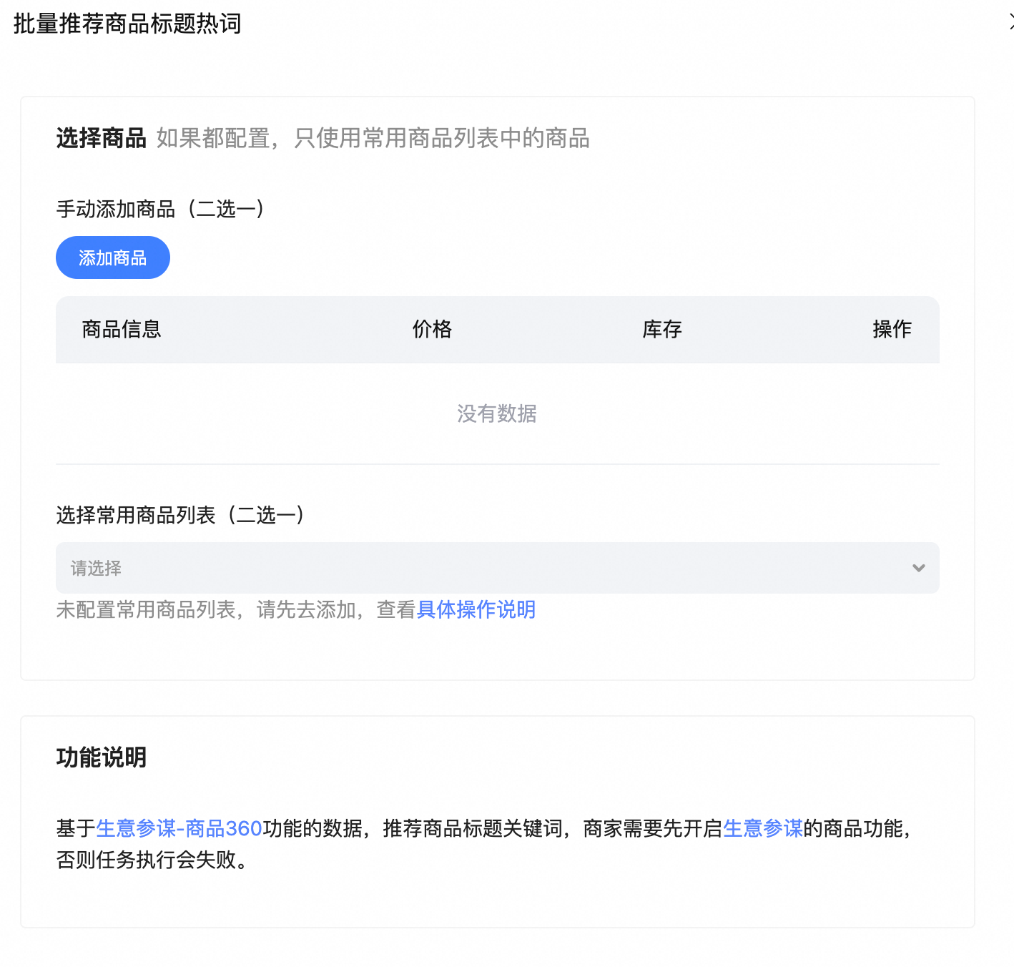Open the 具体操作说明 link
The height and width of the screenshot is (967, 1014).
pyautogui.click(x=476, y=609)
